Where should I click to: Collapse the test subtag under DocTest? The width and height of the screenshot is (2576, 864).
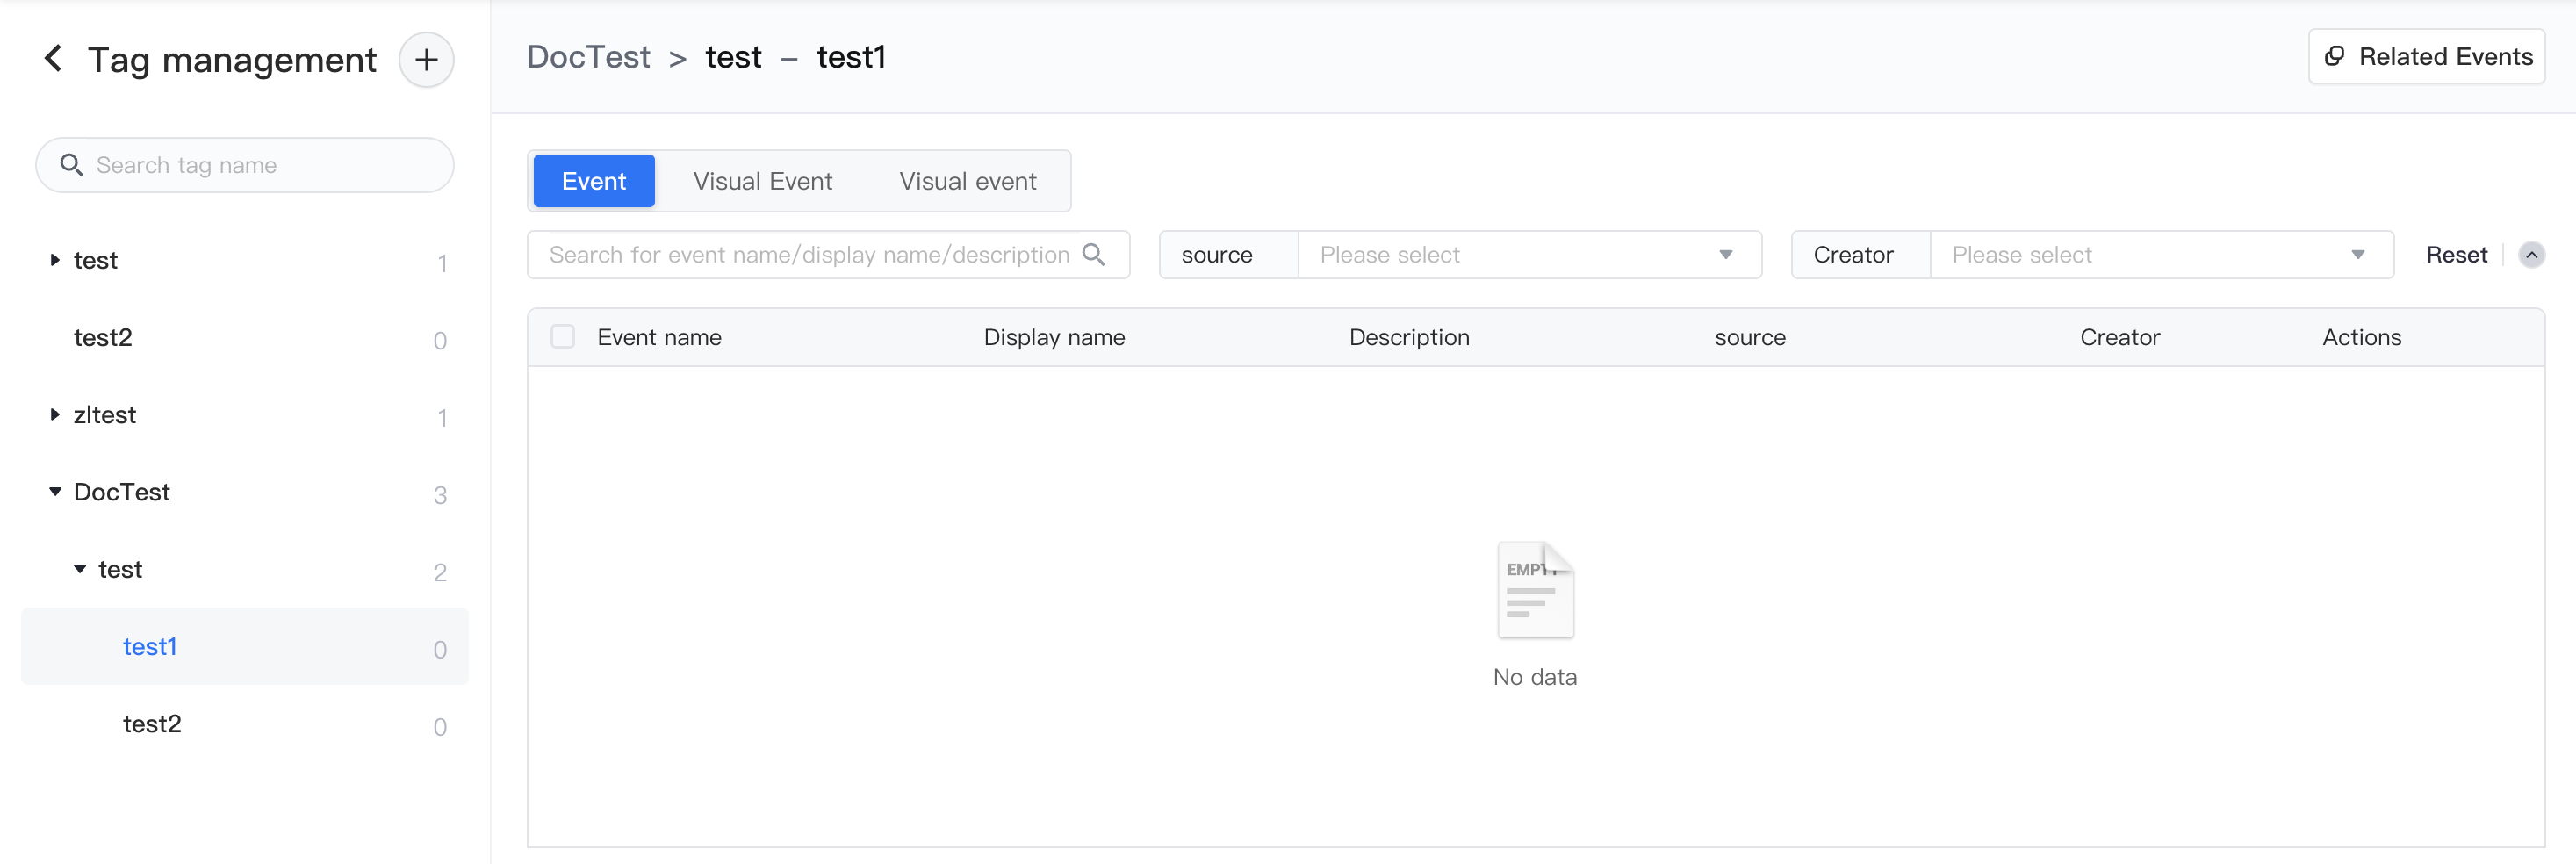pos(80,569)
